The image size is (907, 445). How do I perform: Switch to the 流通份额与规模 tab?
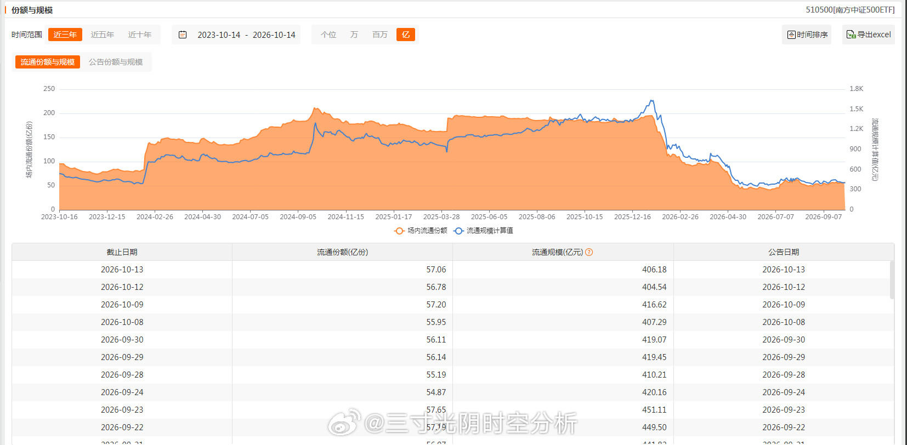(48, 62)
